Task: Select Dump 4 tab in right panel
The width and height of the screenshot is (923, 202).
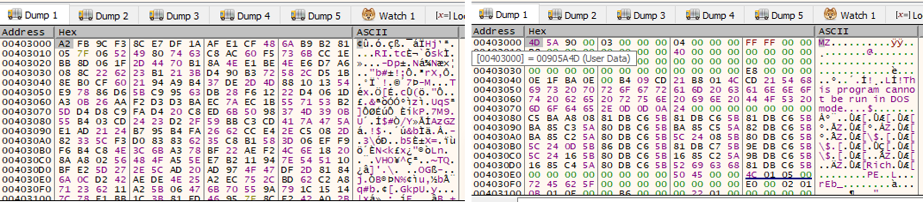Action: [710, 15]
